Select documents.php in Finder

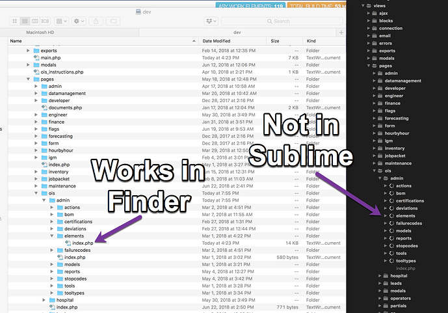[65, 108]
